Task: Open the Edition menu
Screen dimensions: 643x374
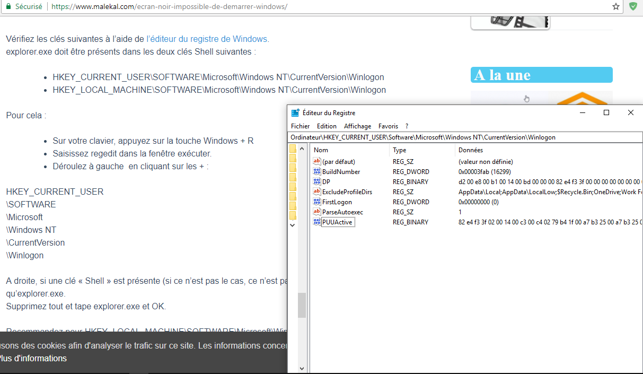Action: 327,126
